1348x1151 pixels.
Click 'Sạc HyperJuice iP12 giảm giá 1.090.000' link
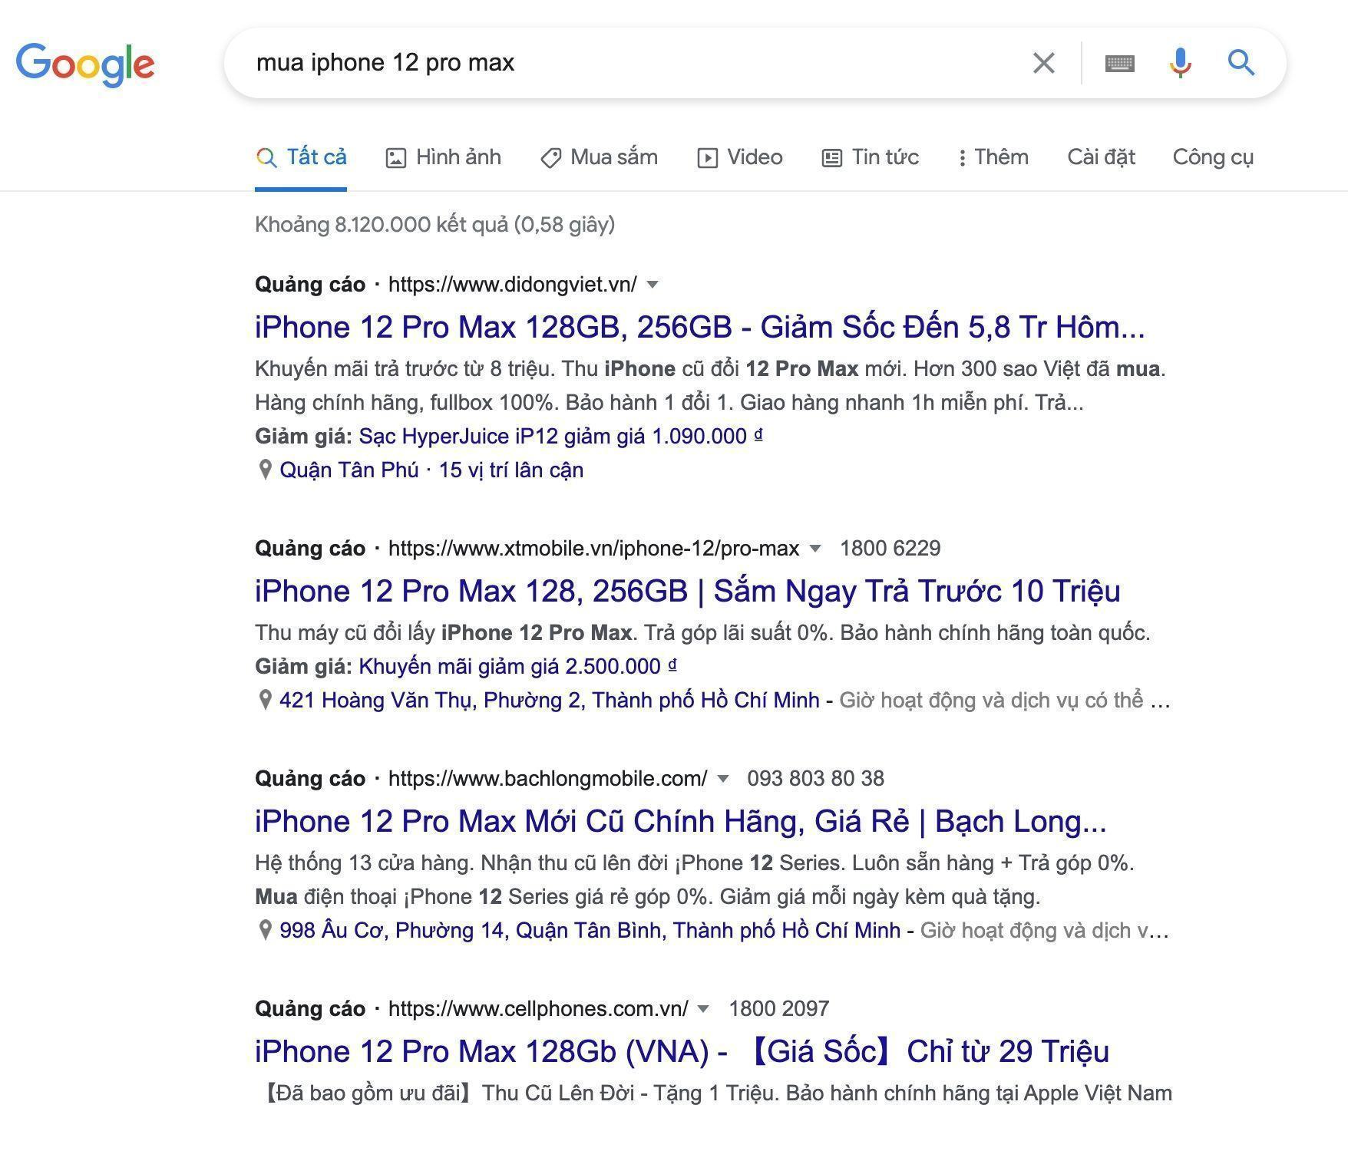(560, 437)
